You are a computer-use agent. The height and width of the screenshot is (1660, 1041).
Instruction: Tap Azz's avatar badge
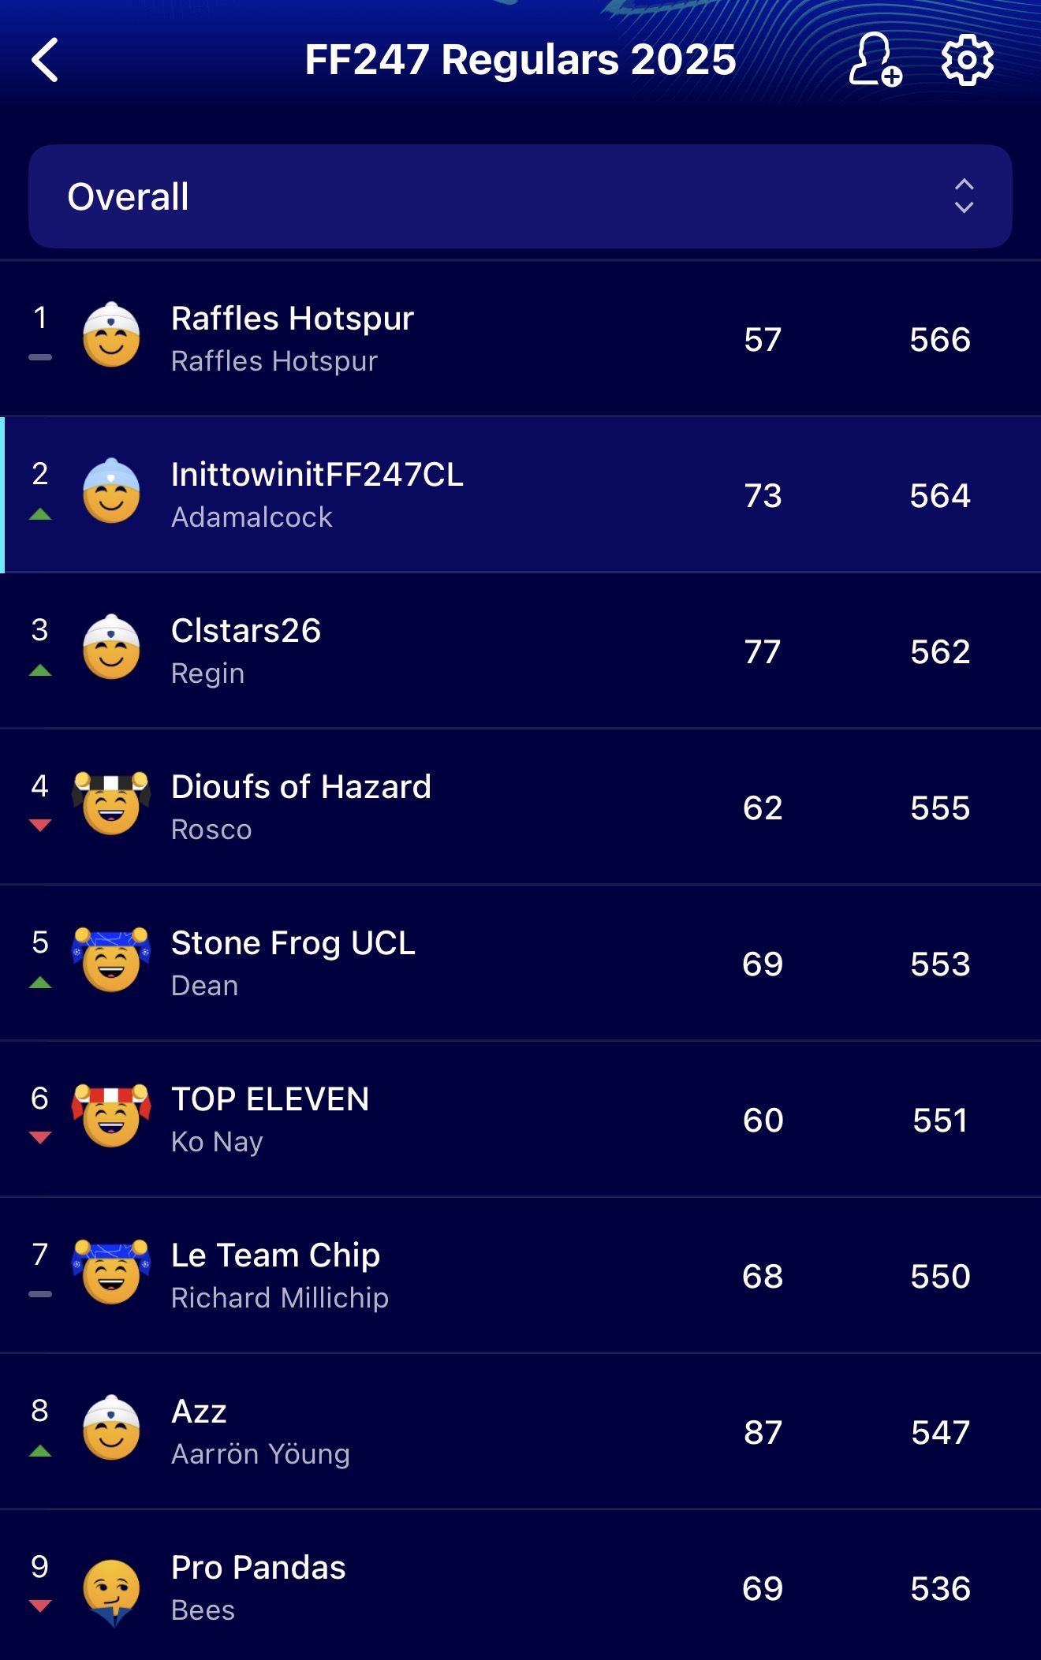coord(111,1429)
